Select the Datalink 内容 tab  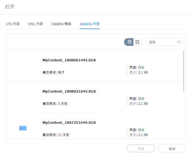[90, 24]
